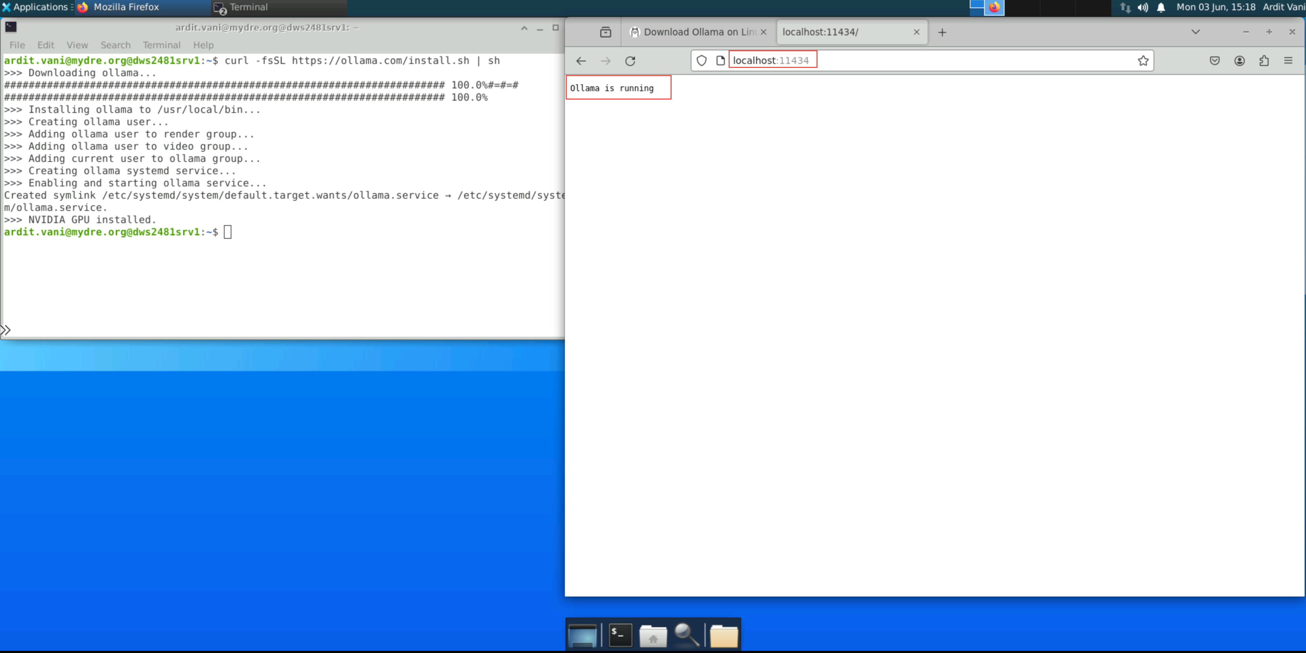The height and width of the screenshot is (653, 1306).
Task: Open volume speaker tray icon
Action: click(x=1143, y=7)
